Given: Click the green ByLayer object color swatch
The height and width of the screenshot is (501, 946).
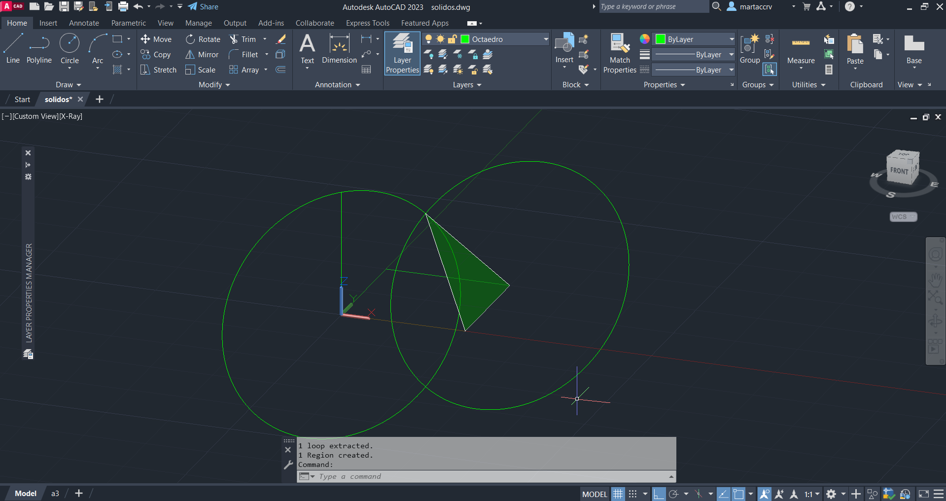Looking at the screenshot, I should point(661,39).
